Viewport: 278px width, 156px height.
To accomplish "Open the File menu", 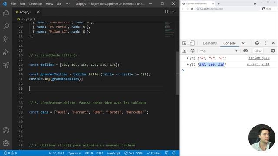I will (13, 4).
